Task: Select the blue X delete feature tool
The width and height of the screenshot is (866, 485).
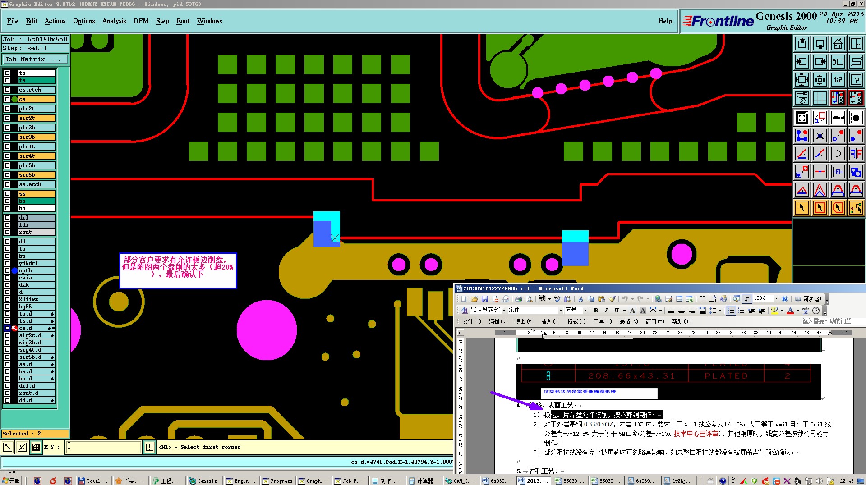Action: [820, 136]
